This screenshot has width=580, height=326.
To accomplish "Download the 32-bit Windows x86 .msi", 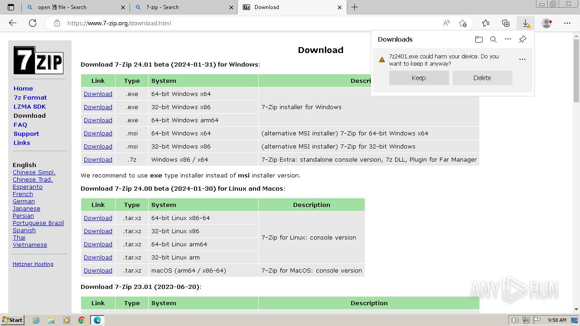I will (98, 146).
